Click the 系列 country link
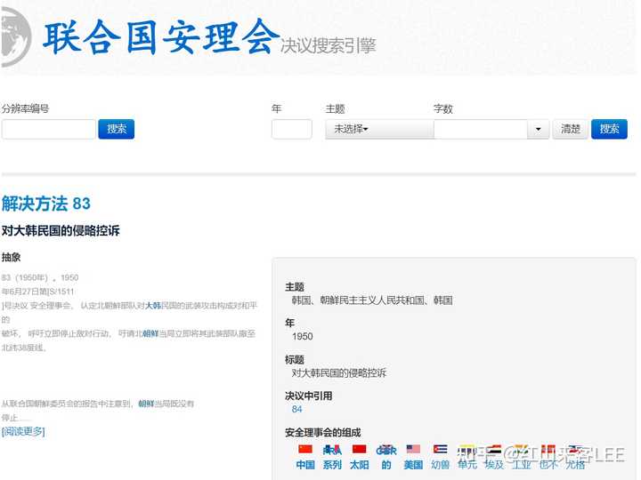This screenshot has height=480, width=641. point(332,465)
